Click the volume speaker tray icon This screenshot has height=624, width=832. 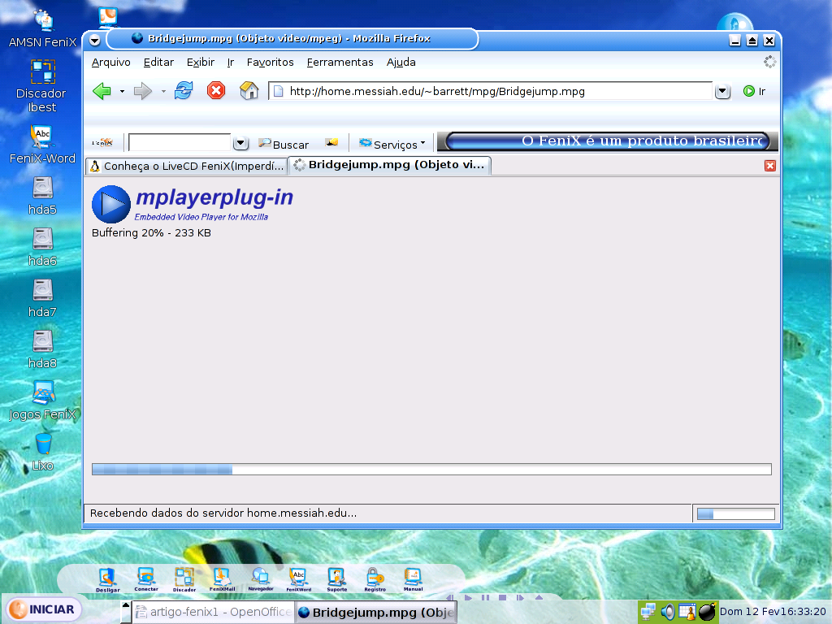click(x=668, y=612)
